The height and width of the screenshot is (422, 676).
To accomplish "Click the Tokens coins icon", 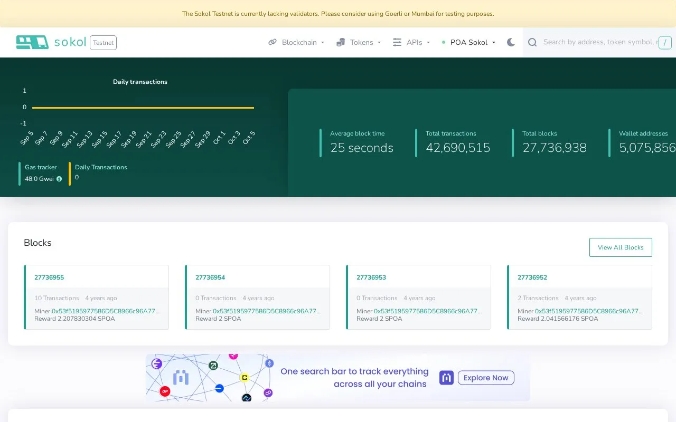I will point(341,42).
